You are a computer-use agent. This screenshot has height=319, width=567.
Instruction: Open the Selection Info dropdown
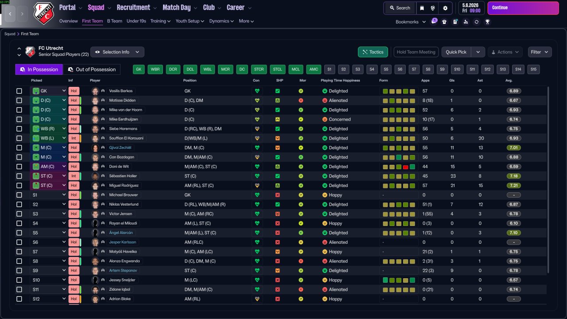(x=117, y=52)
